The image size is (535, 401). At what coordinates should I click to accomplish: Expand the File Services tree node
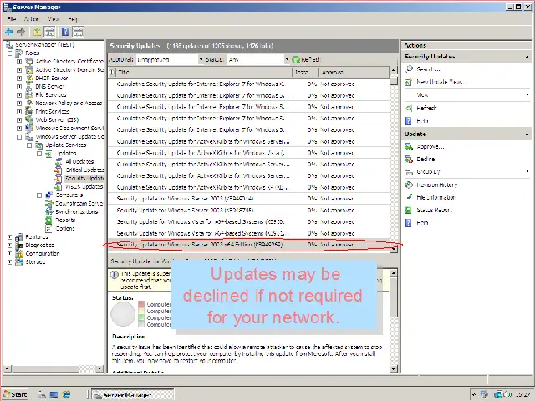click(x=19, y=94)
